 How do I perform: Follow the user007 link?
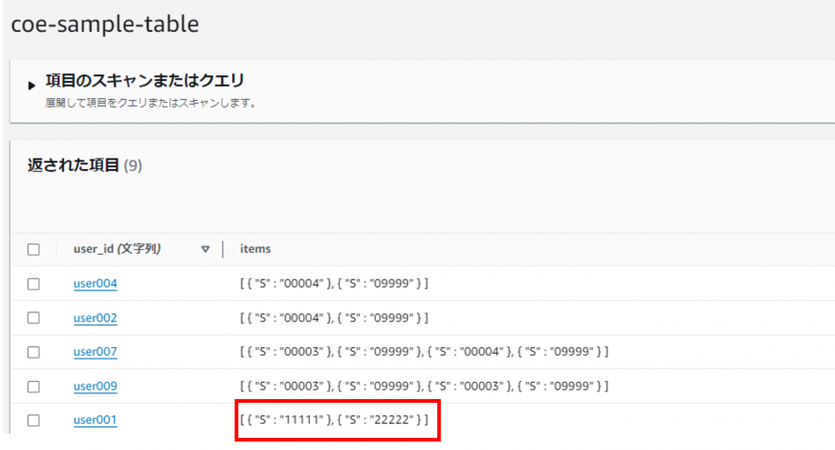[95, 352]
